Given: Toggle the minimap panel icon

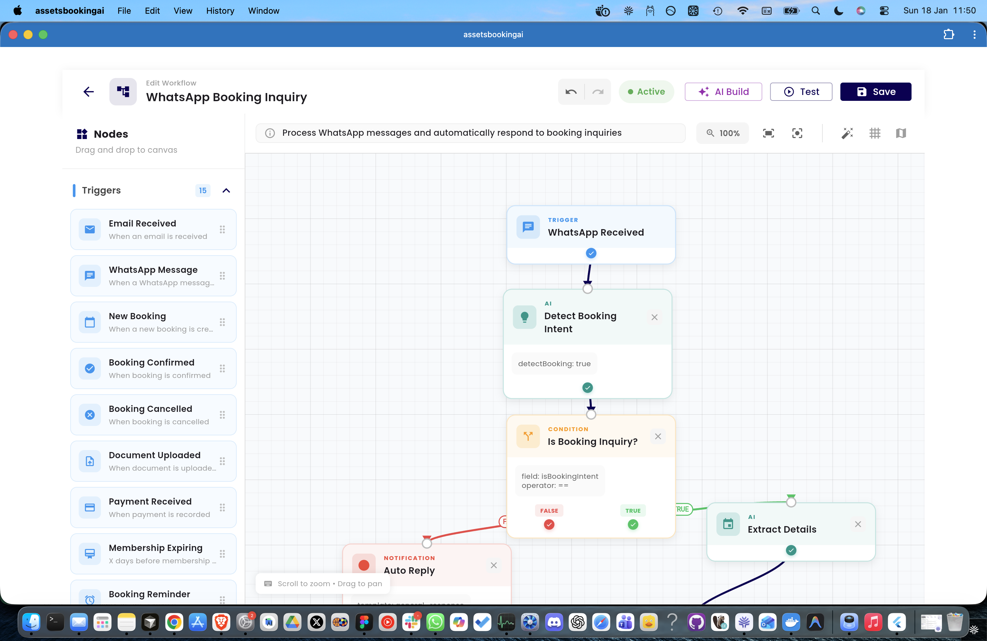Looking at the screenshot, I should (x=901, y=133).
